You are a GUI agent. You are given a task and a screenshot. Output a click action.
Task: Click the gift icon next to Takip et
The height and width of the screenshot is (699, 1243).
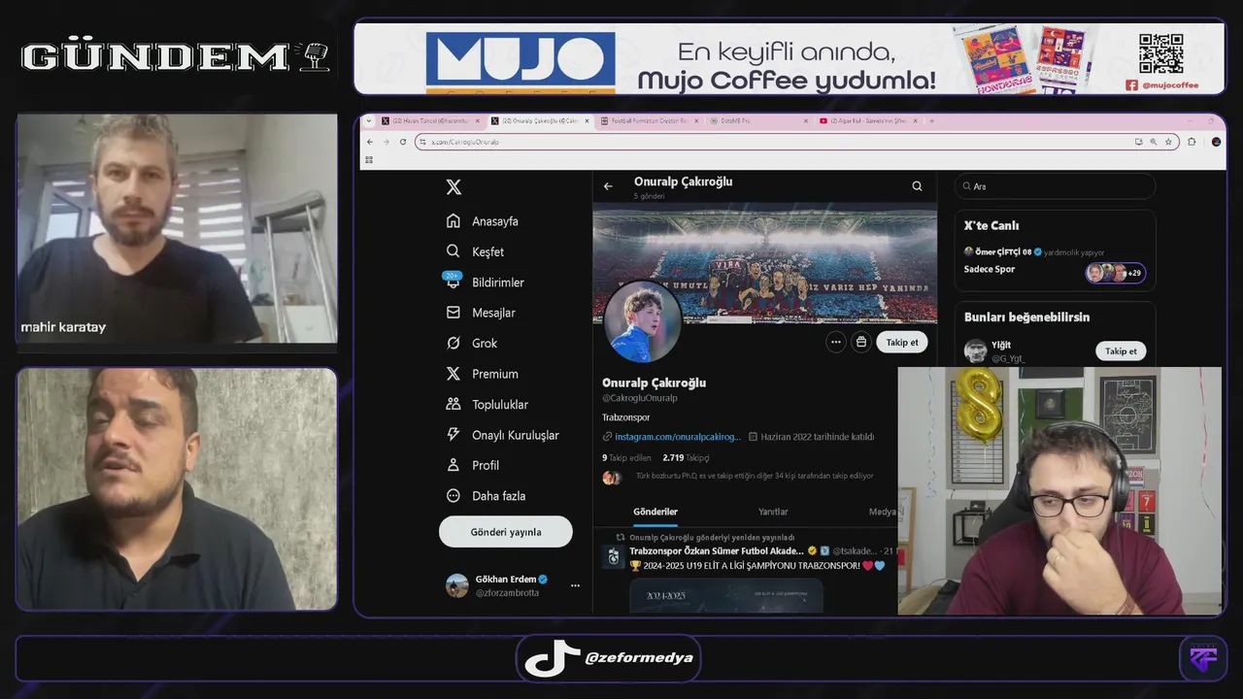click(861, 342)
